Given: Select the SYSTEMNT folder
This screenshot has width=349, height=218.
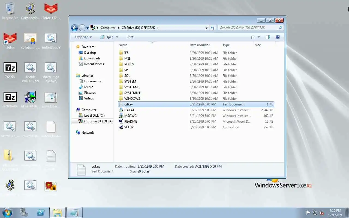Looking at the screenshot, I should pos(196,93).
